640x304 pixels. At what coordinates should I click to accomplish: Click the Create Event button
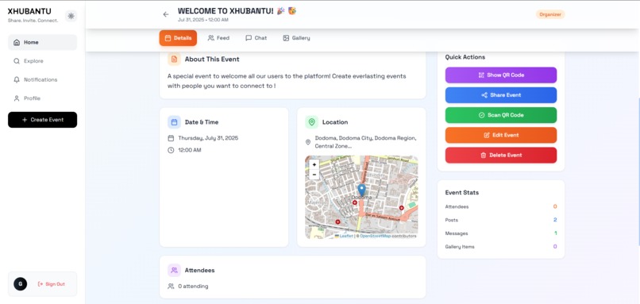point(42,120)
